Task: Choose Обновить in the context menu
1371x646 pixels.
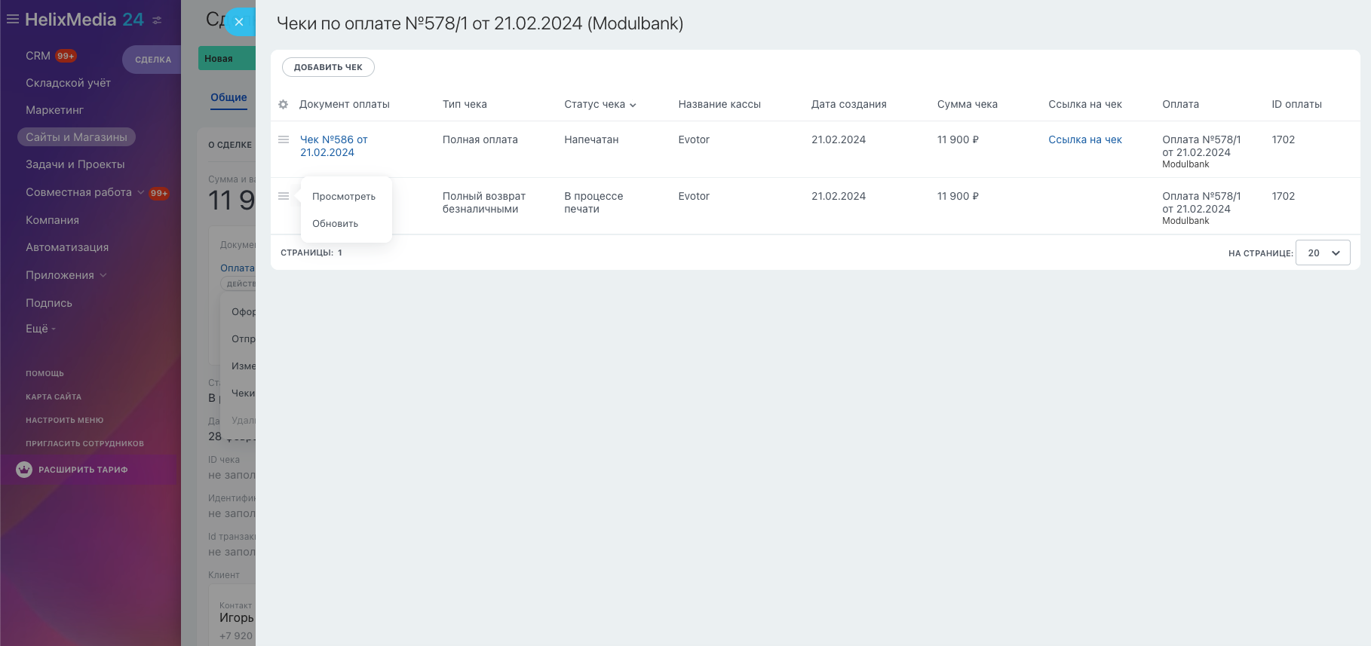Action: coord(336,224)
